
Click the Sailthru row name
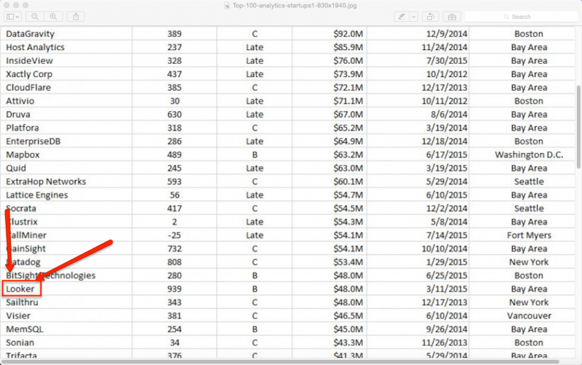(22, 303)
